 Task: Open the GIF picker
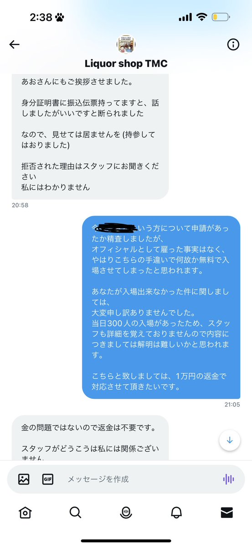coord(48,479)
